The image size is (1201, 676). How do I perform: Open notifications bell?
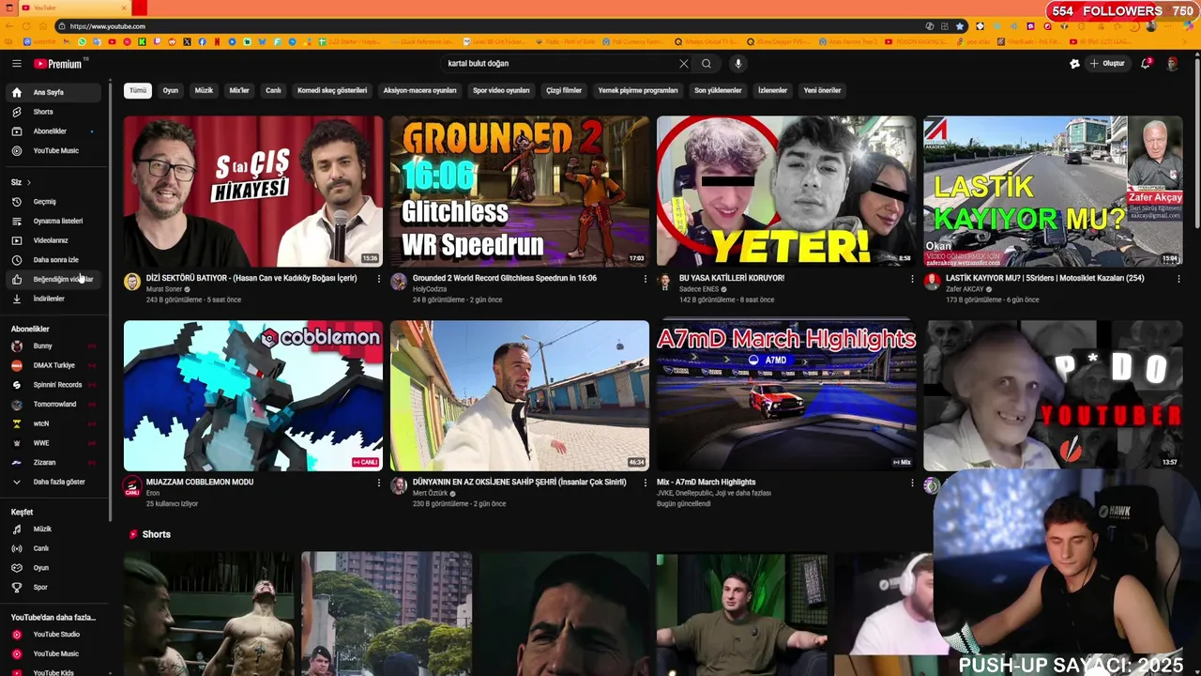point(1146,64)
